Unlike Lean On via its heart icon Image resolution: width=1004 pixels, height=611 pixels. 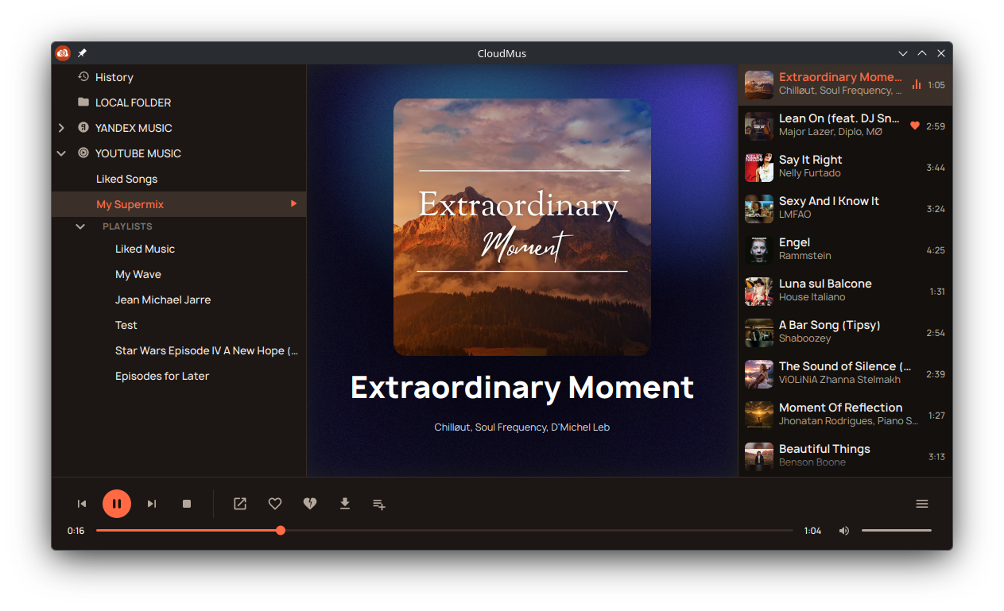(x=915, y=126)
